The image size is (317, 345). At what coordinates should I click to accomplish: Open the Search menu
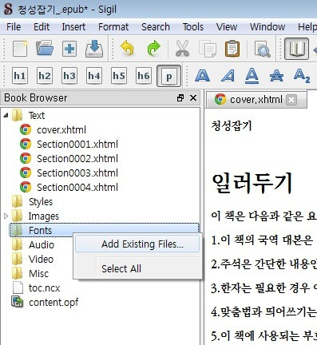[x=156, y=27]
